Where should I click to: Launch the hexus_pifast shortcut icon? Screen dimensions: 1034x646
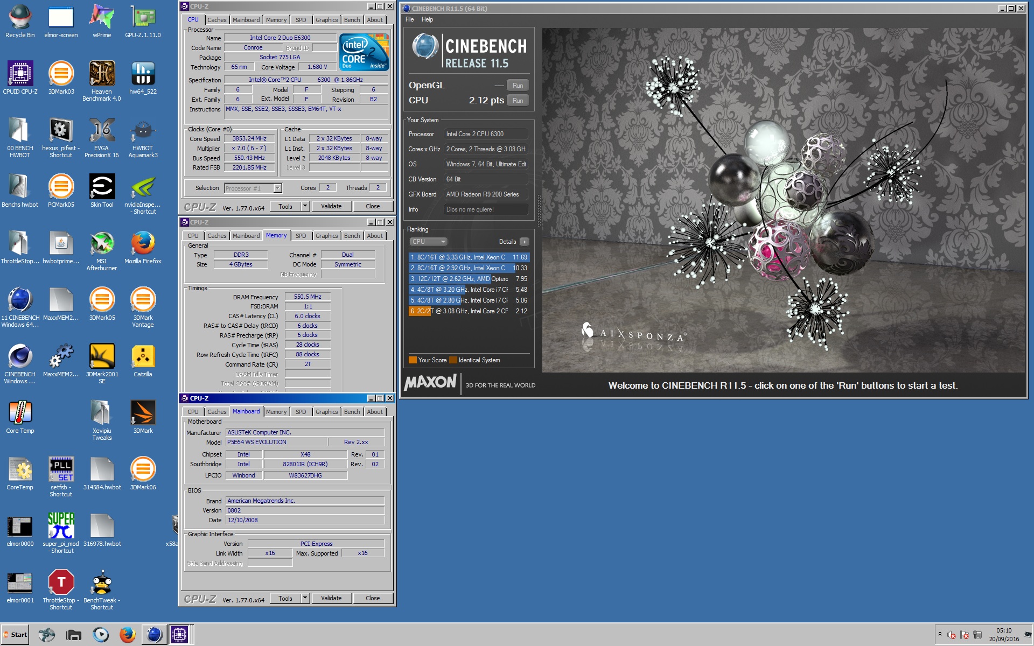pos(61,137)
